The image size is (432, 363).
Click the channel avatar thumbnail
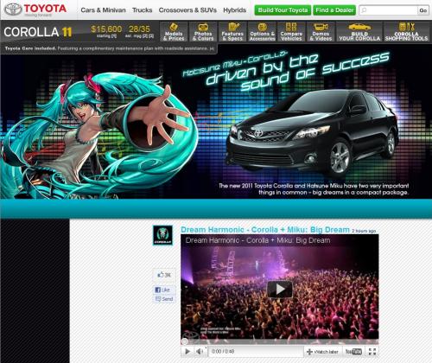(x=162, y=235)
